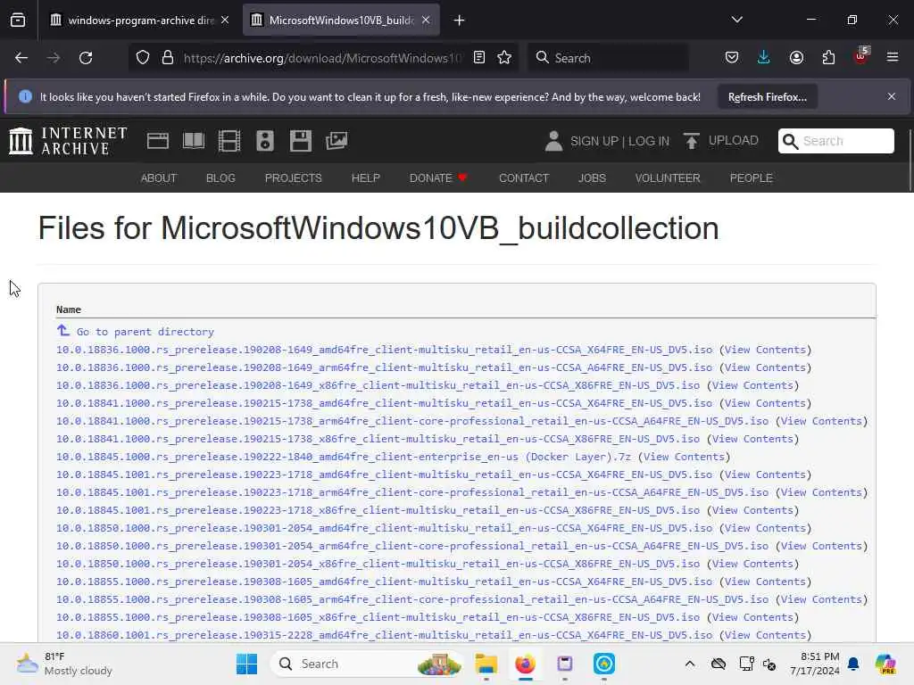Open the Texts book icon
The image size is (914, 685).
coord(194,141)
